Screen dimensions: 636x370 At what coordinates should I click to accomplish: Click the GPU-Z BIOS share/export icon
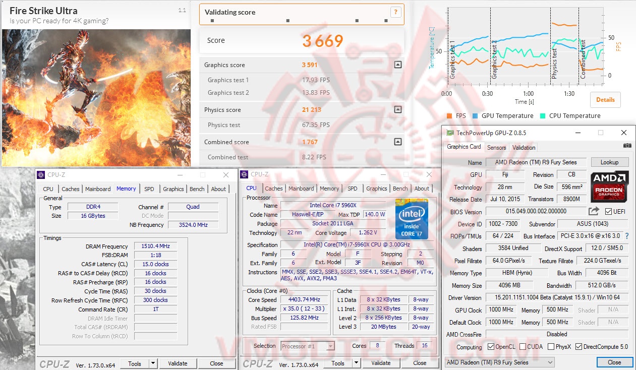coord(594,211)
